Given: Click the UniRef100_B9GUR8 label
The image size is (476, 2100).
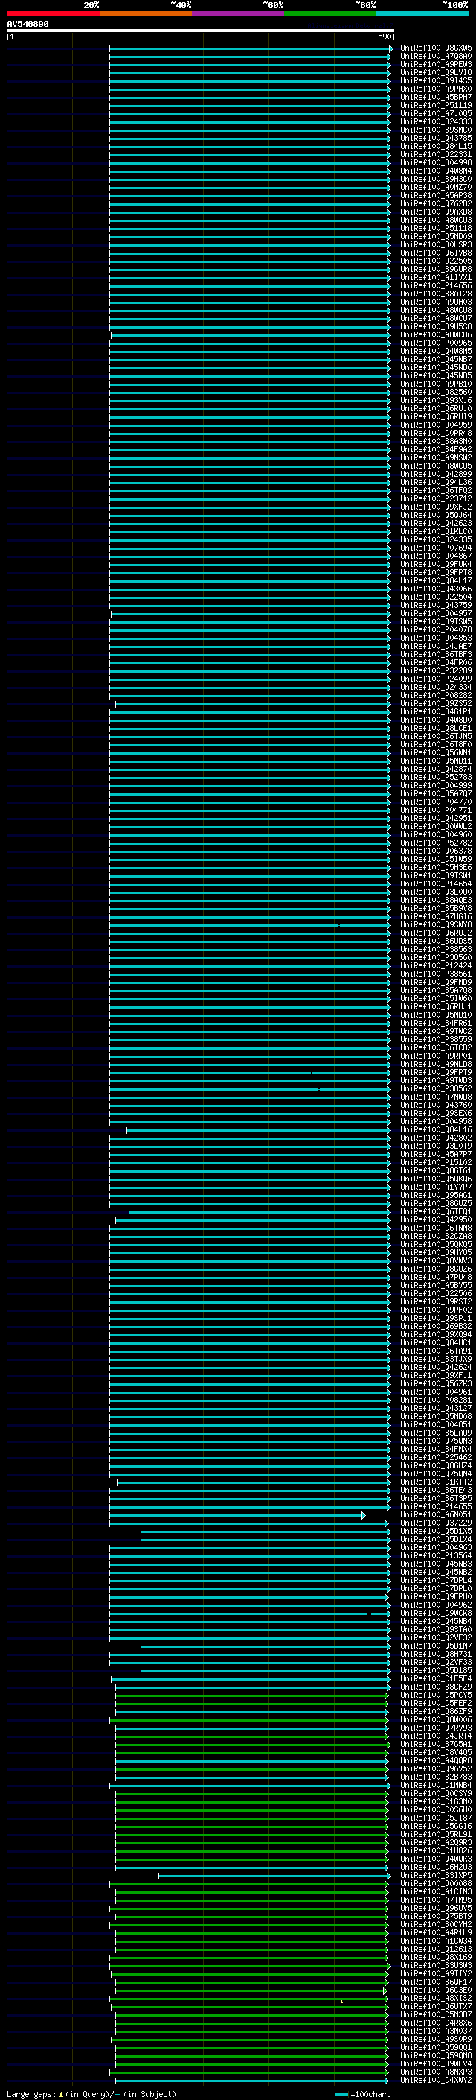Looking at the screenshot, I should 435,269.
